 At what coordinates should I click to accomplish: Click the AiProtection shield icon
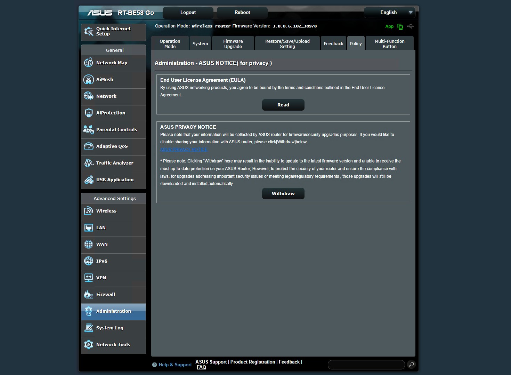click(89, 113)
